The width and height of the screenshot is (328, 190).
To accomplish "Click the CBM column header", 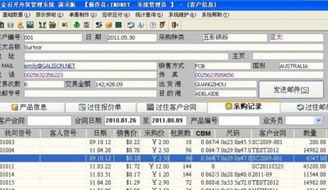I will [203, 134].
